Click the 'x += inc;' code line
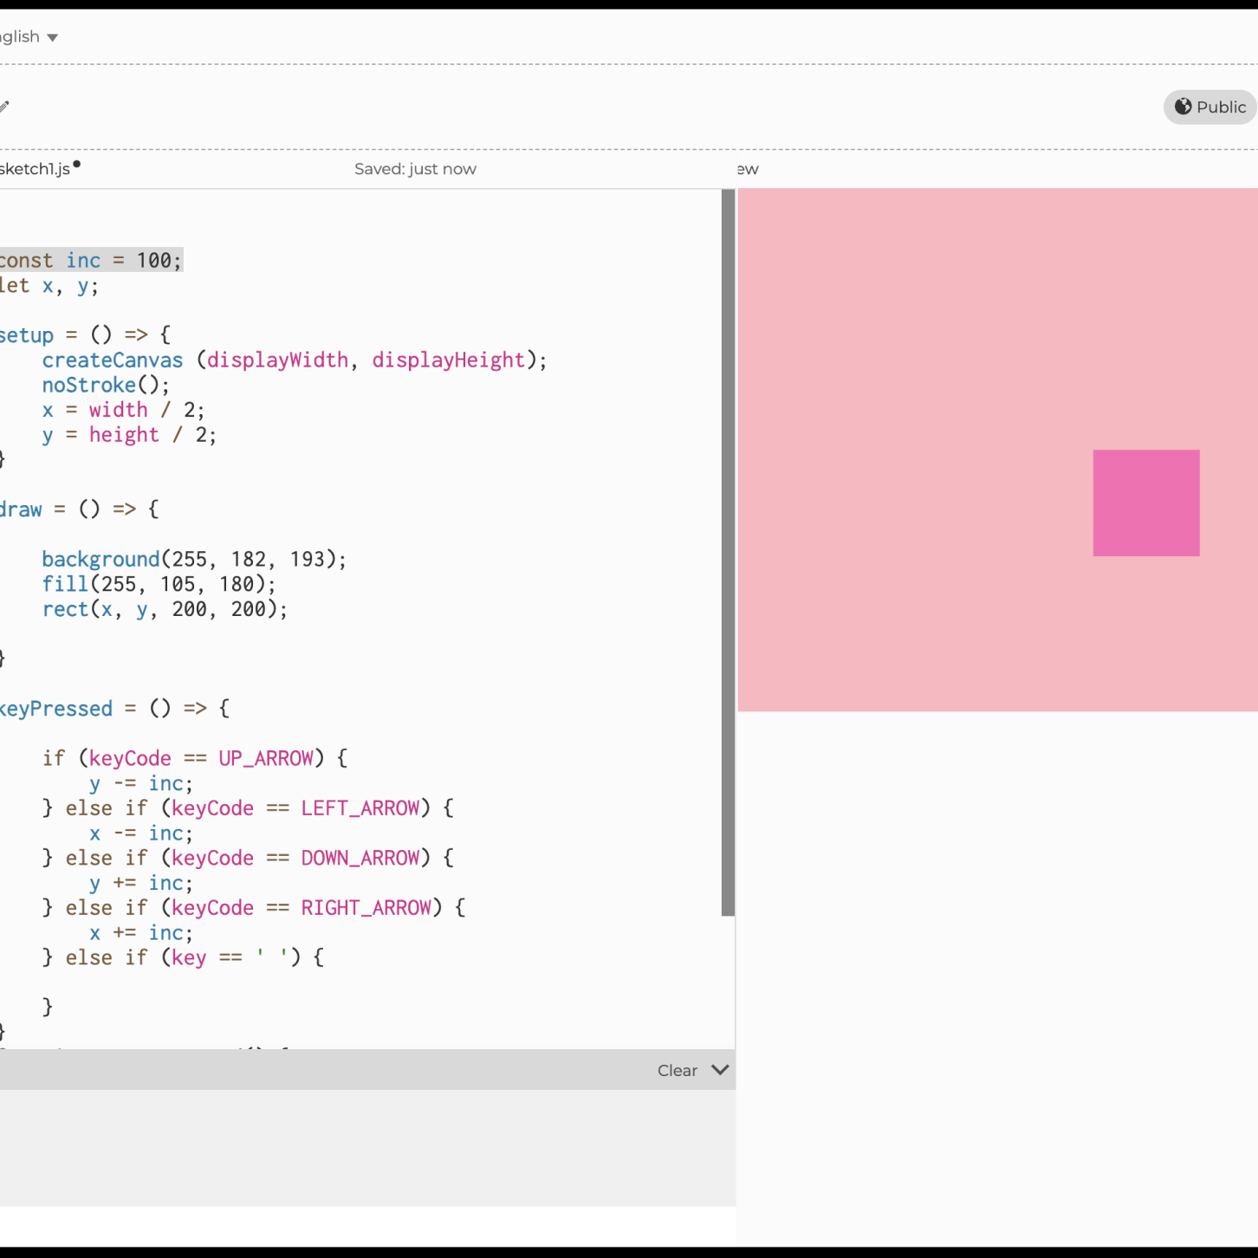The image size is (1258, 1258). (x=141, y=933)
